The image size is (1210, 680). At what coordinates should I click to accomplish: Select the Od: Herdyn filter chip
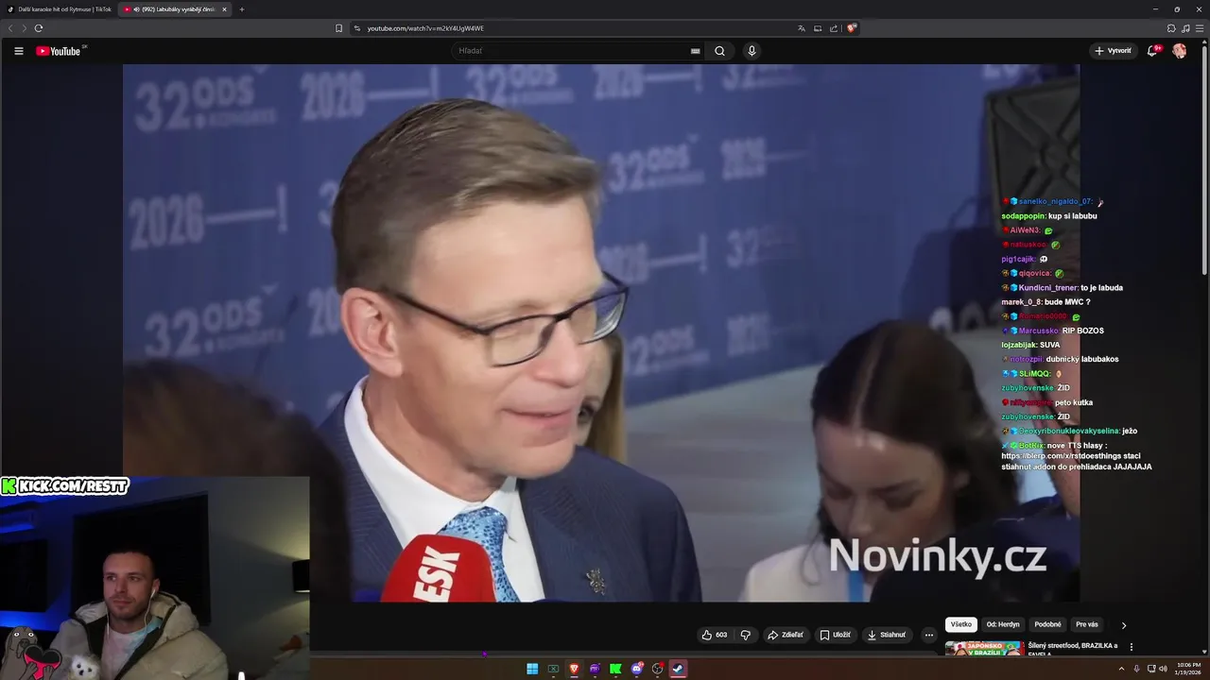click(1003, 624)
